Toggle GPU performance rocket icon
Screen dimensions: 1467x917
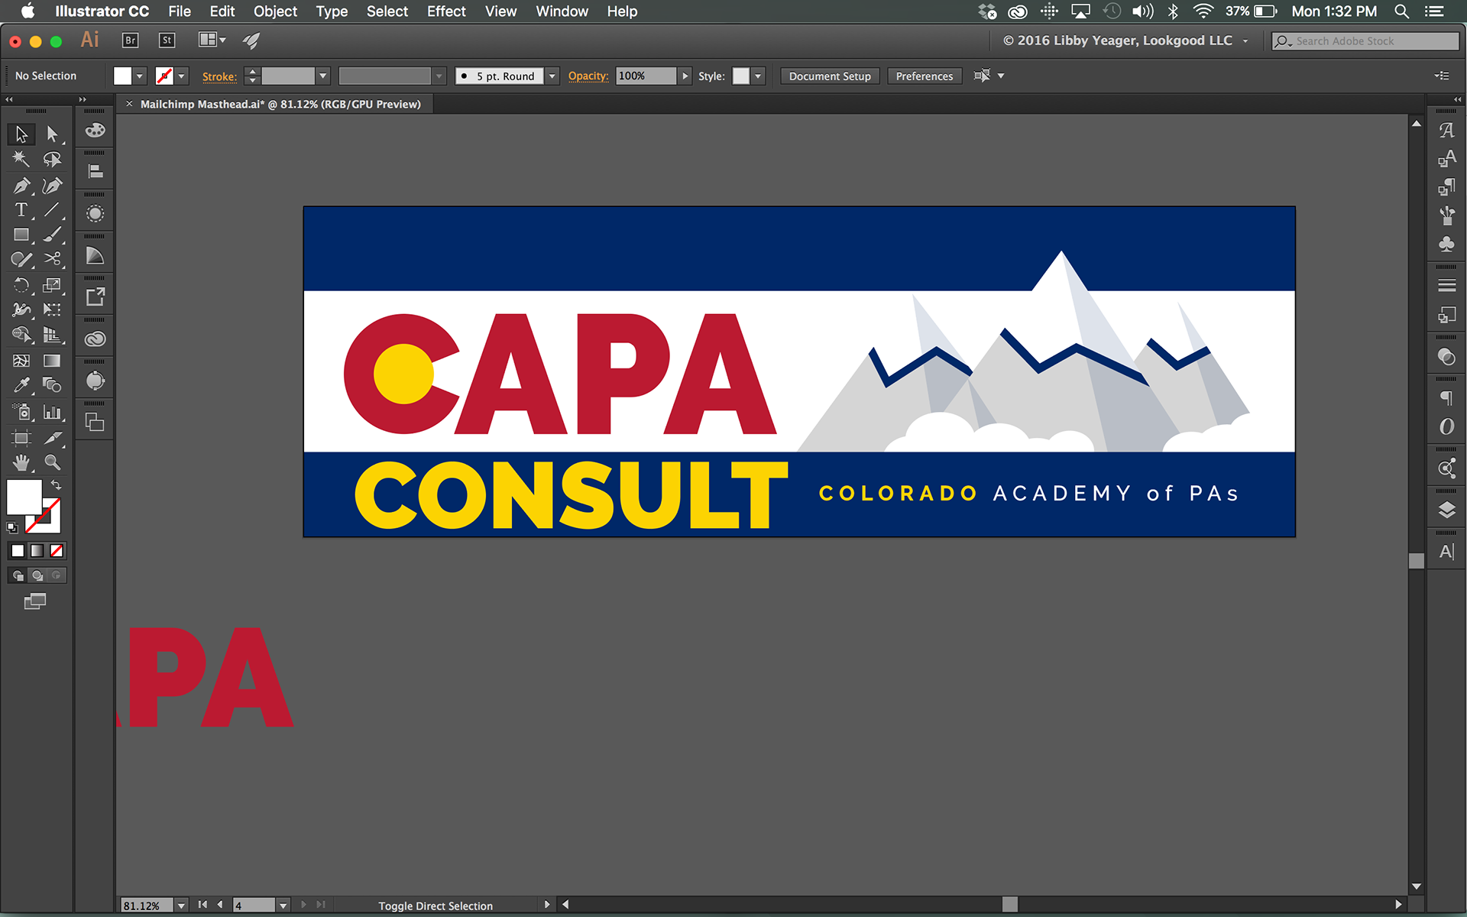point(251,41)
